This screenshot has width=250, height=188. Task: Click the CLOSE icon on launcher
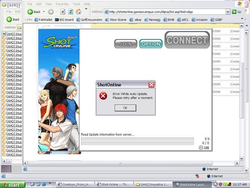point(204,148)
